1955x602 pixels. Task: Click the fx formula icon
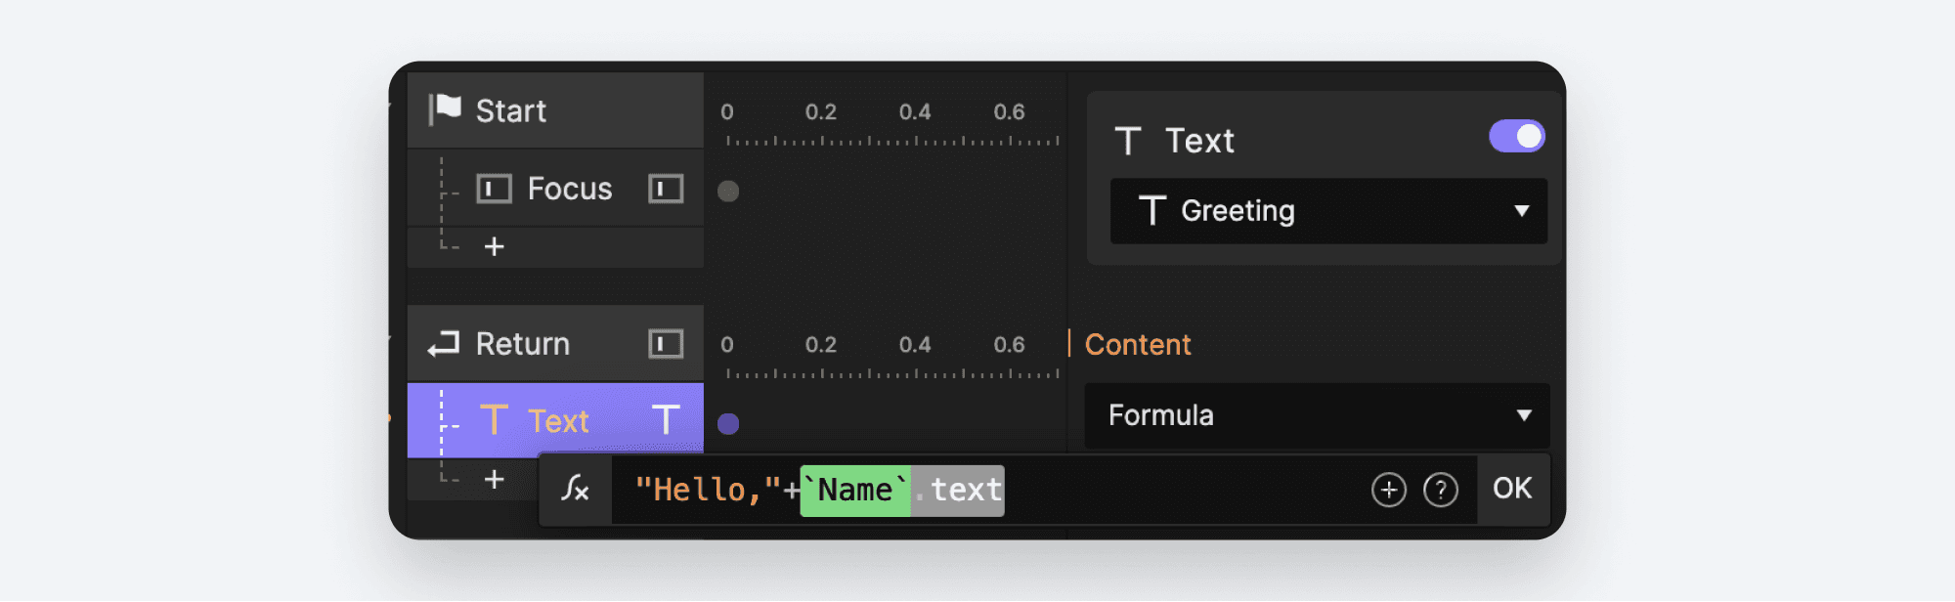coord(574,489)
